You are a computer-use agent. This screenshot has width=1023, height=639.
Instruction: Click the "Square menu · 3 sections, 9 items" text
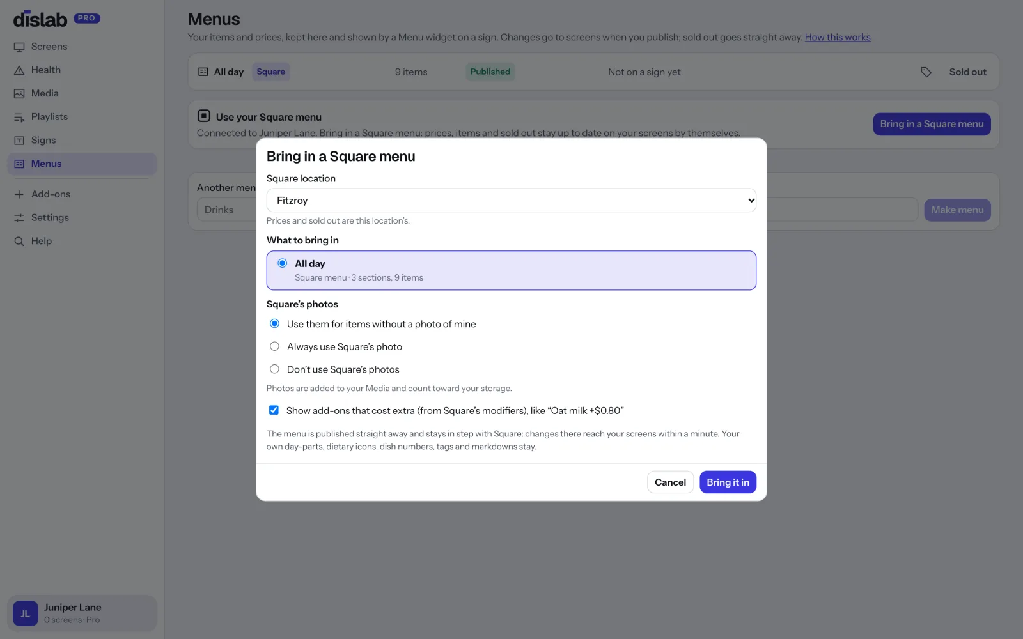click(x=359, y=277)
